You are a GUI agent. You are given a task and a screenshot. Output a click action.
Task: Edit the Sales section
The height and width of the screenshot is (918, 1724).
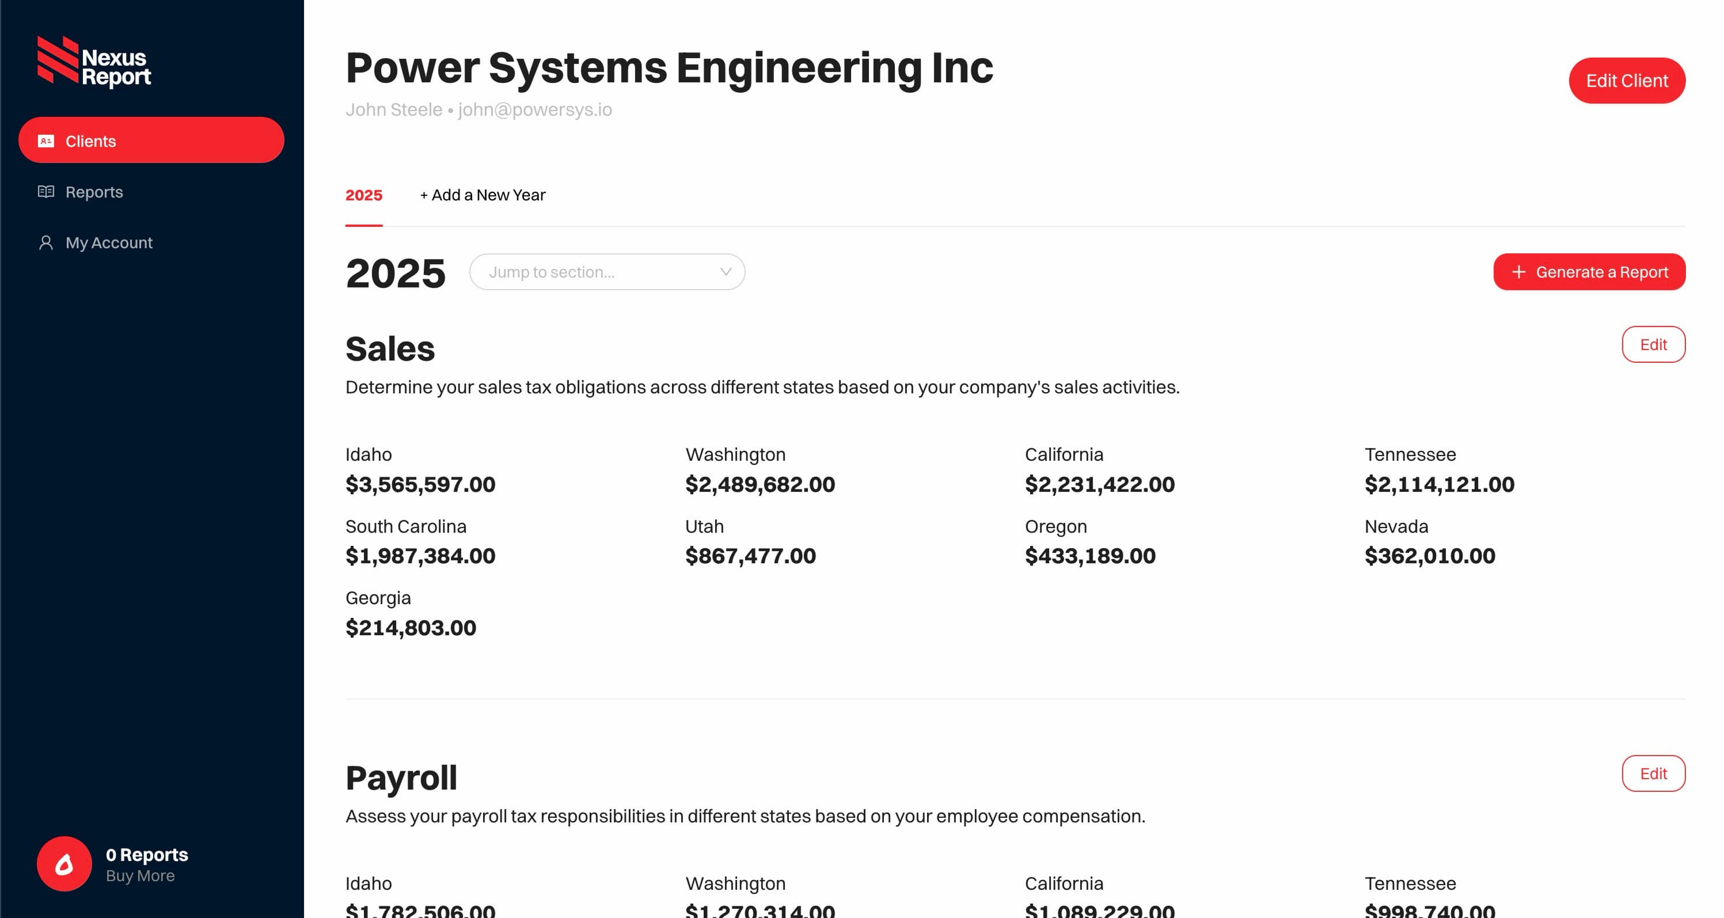click(x=1653, y=344)
